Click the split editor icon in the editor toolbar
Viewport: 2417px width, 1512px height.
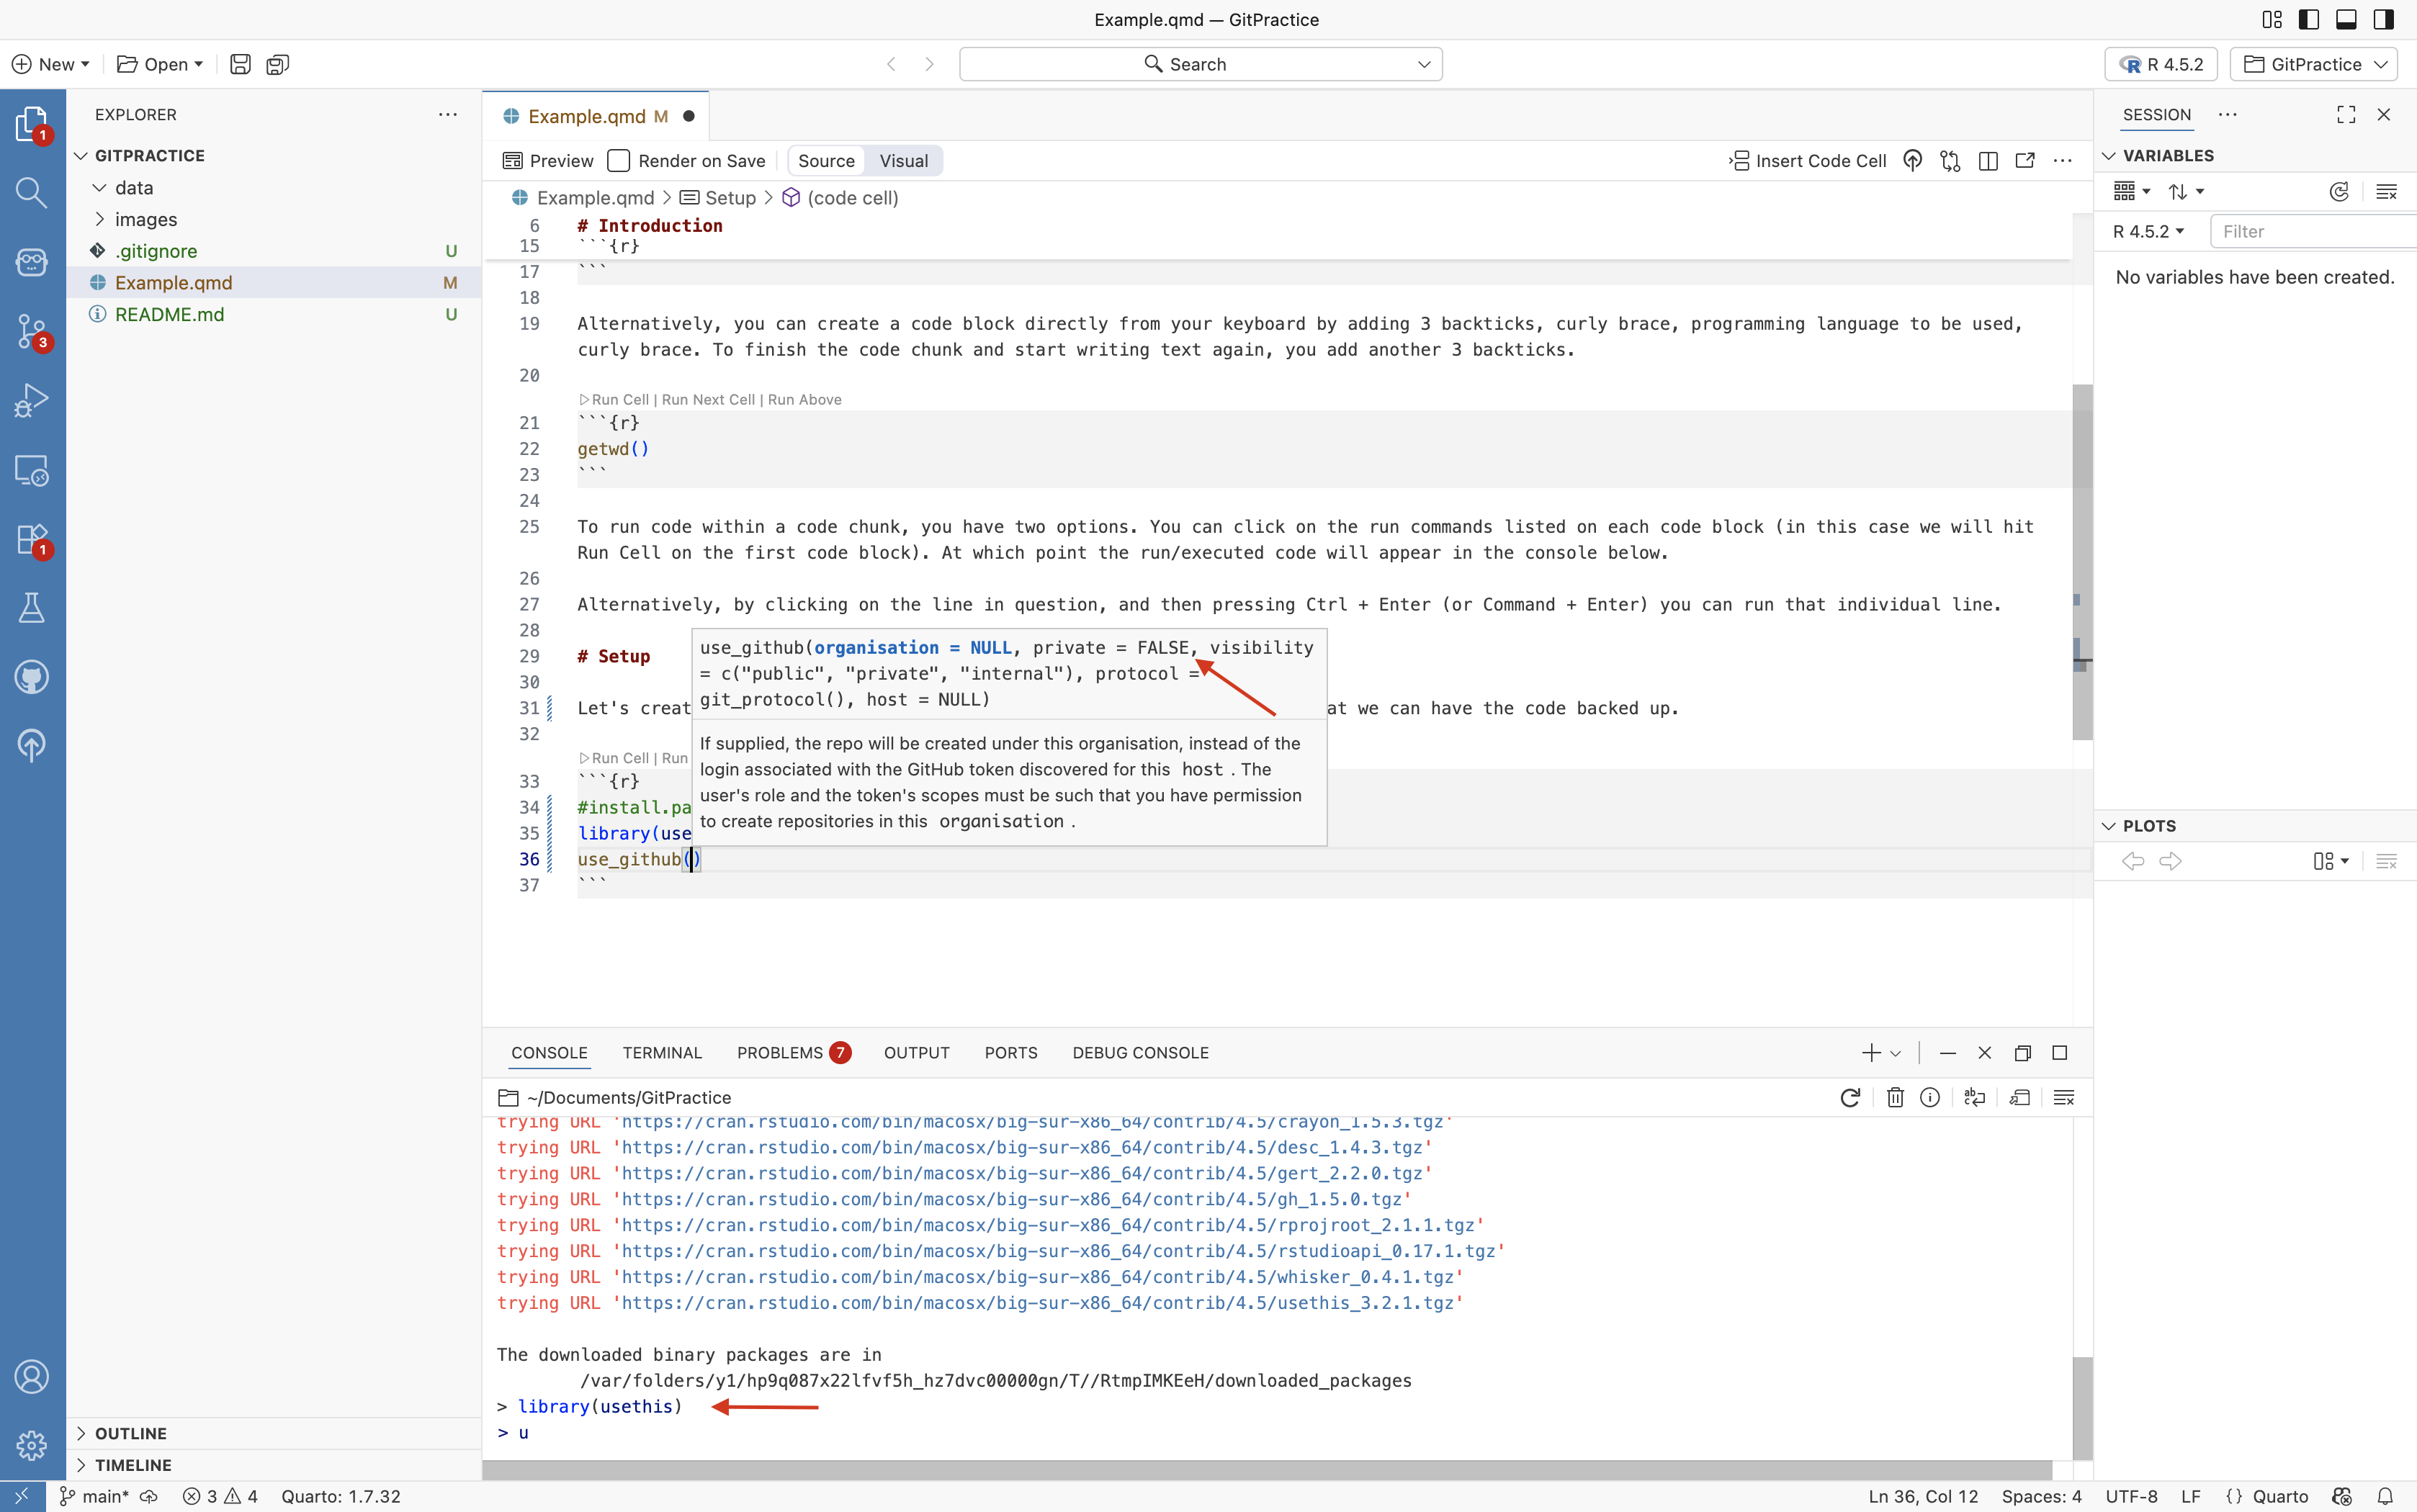point(1988,161)
